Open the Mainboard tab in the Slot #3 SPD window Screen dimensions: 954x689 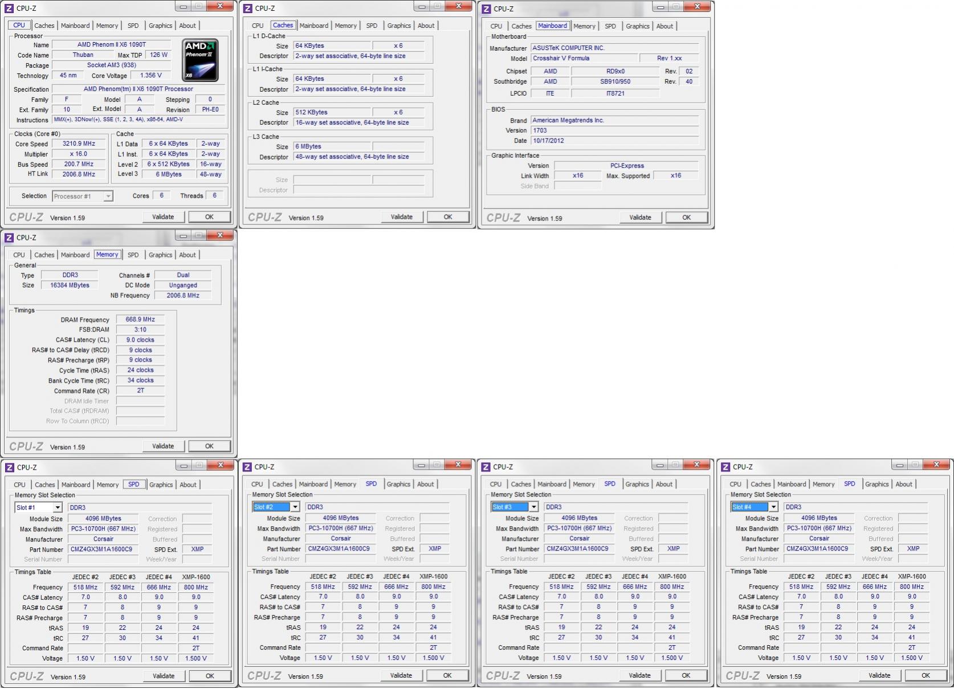pyautogui.click(x=552, y=484)
